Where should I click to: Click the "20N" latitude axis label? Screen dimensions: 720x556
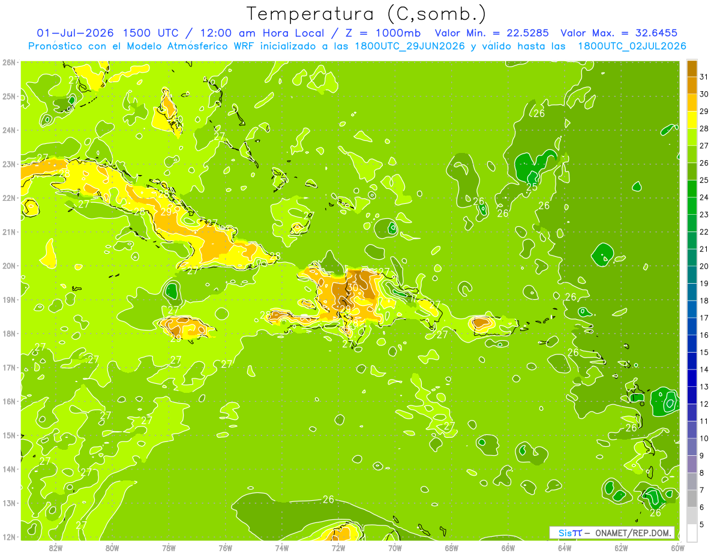click(x=9, y=266)
